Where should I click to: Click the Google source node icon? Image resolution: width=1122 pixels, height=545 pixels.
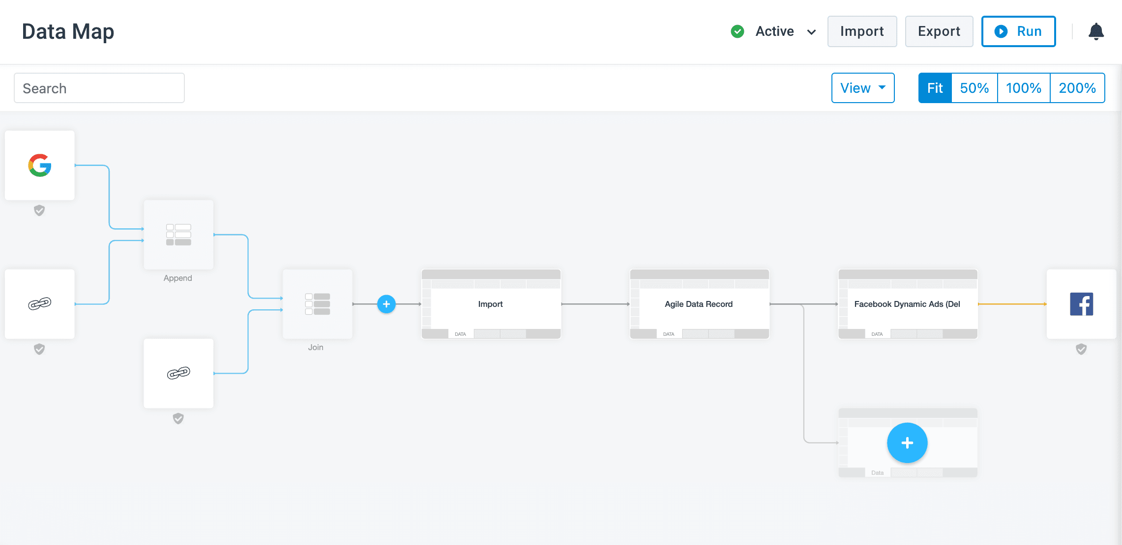(40, 165)
